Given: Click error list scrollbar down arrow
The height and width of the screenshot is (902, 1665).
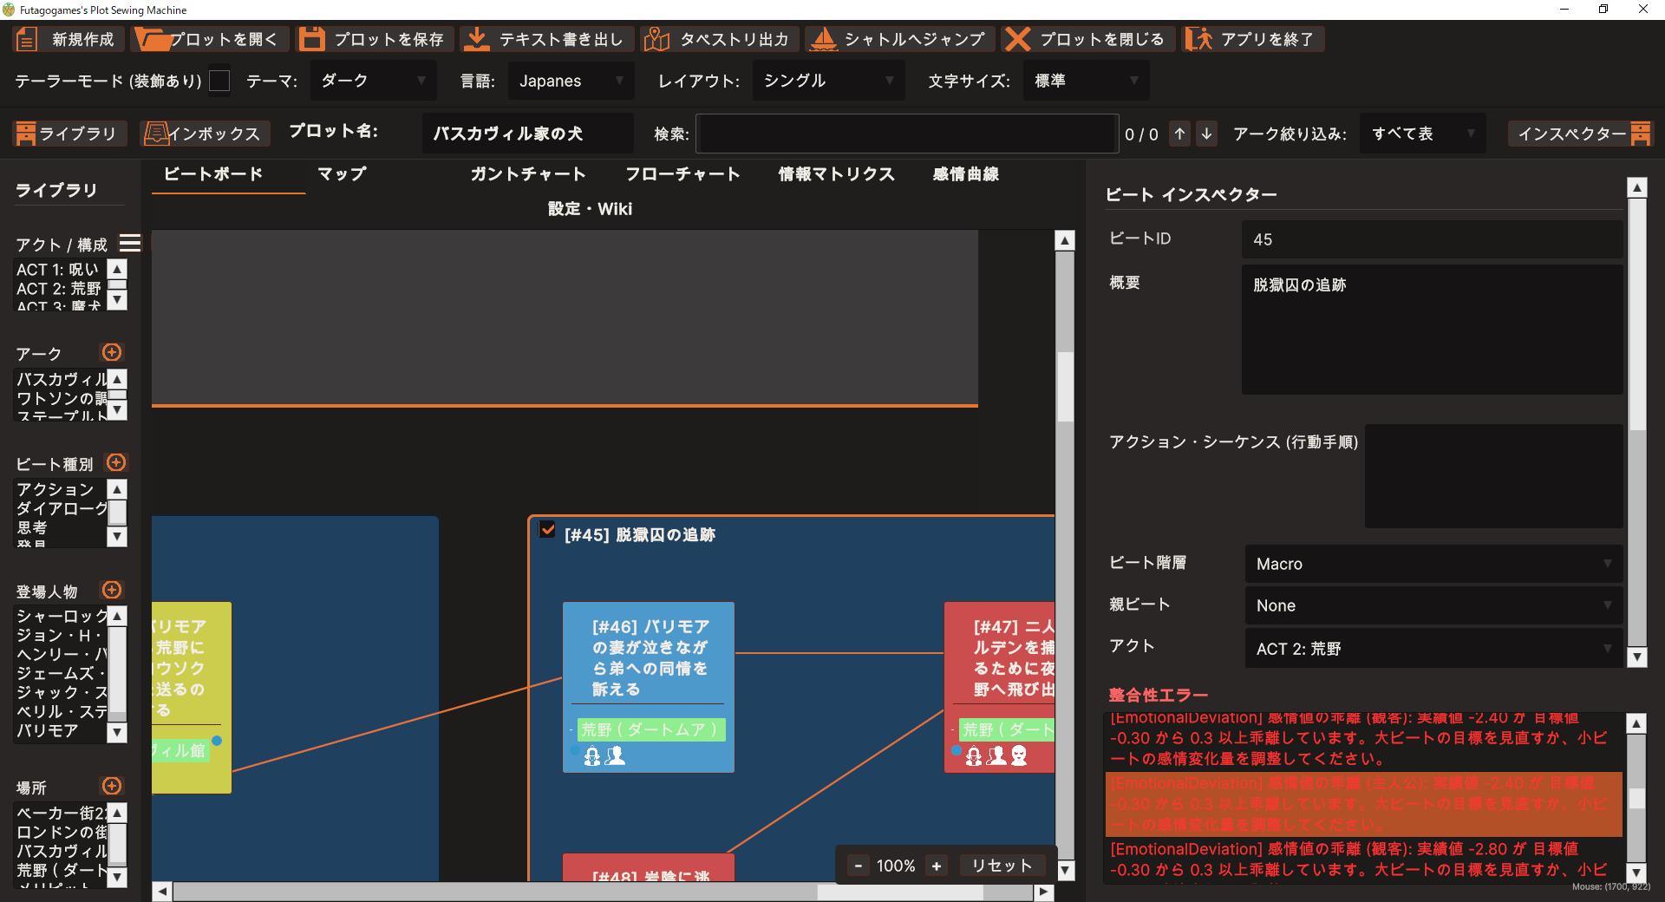Looking at the screenshot, I should (x=1636, y=873).
